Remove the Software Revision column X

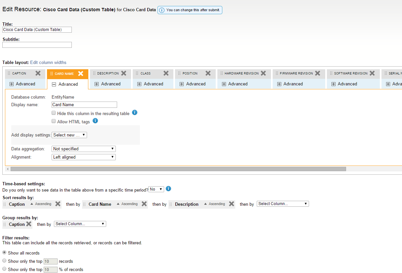(x=372, y=73)
